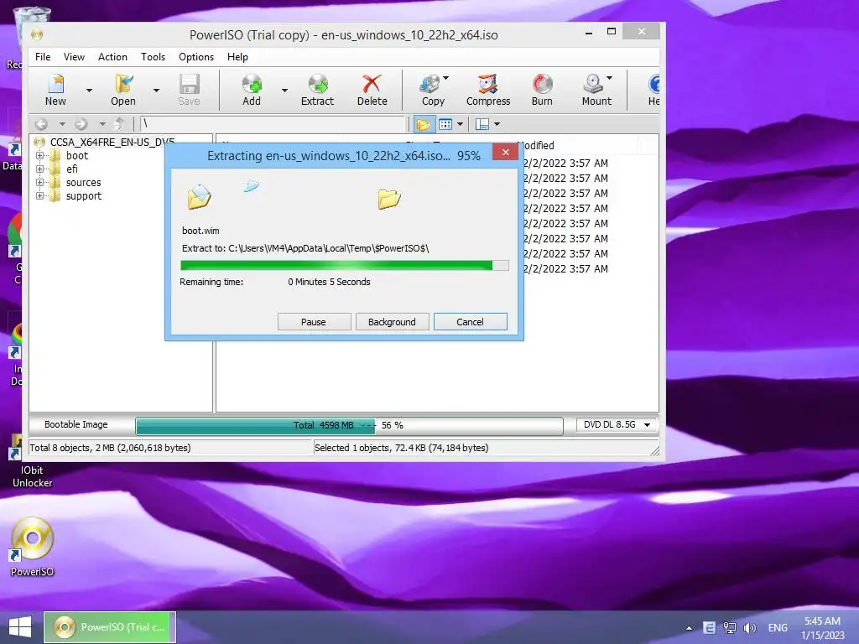Click the Windows Start button
The image size is (859, 644).
pos(20,627)
